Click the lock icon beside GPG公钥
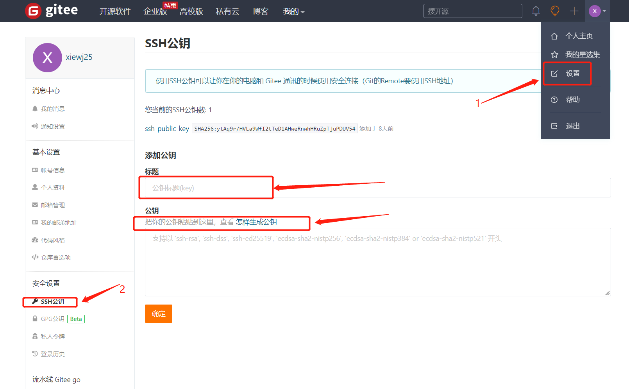629x389 pixels. point(35,319)
